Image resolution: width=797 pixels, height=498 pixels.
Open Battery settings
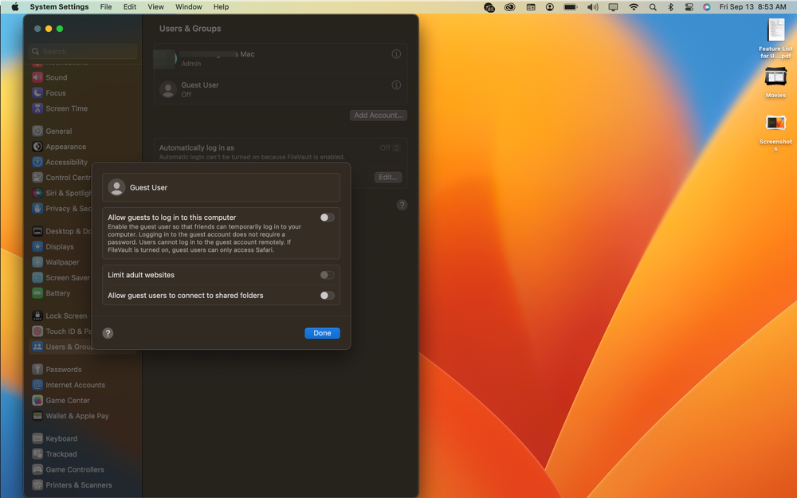pos(57,293)
